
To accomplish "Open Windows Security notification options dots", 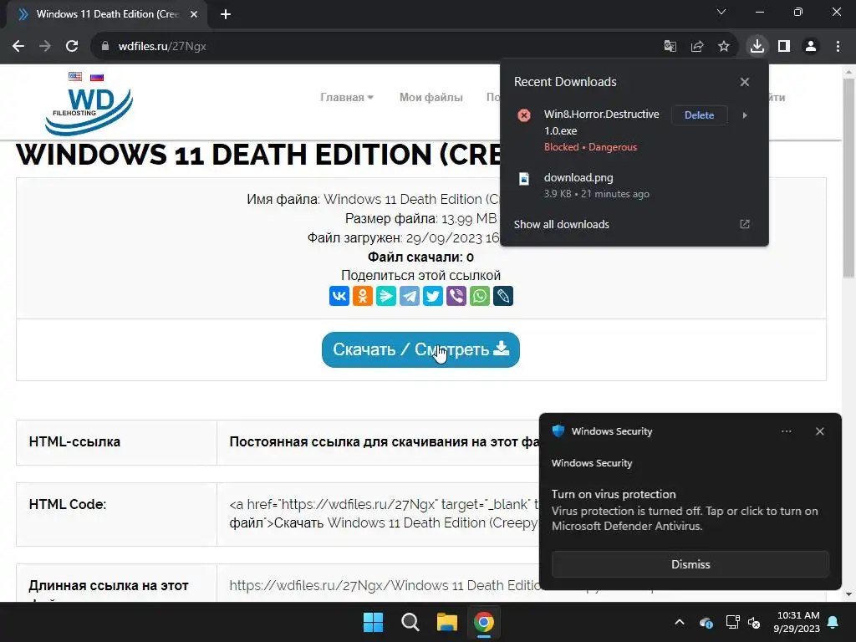I will tap(786, 431).
